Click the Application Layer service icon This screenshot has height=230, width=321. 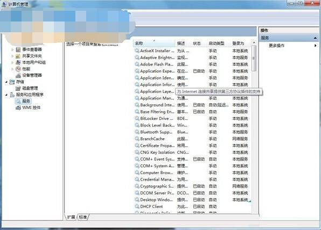pos(137,91)
